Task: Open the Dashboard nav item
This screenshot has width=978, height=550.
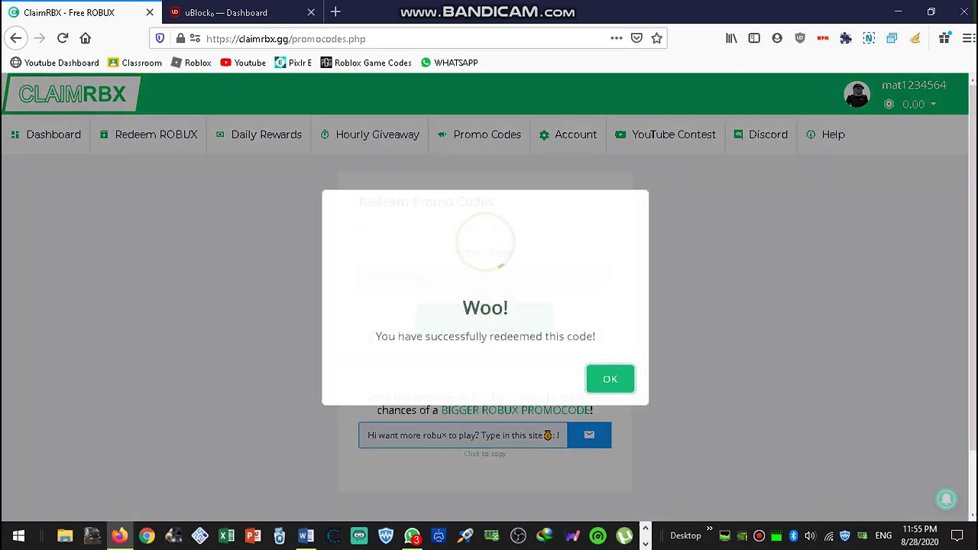Action: [x=46, y=134]
